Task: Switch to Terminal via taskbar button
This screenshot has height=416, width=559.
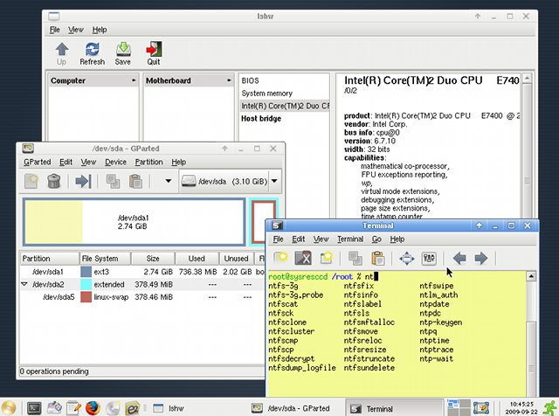Action: [x=394, y=408]
